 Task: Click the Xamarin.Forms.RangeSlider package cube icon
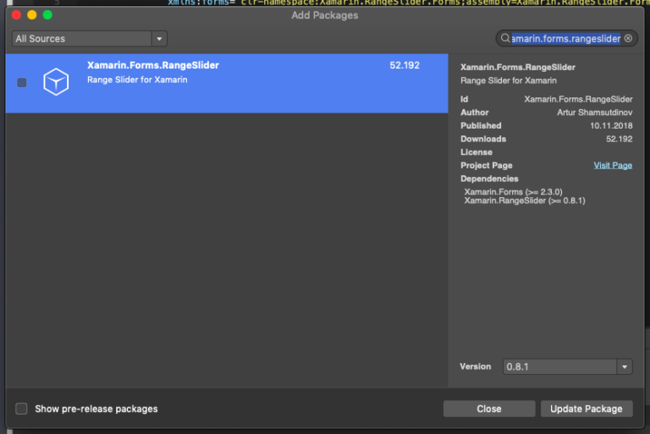pyautogui.click(x=56, y=82)
